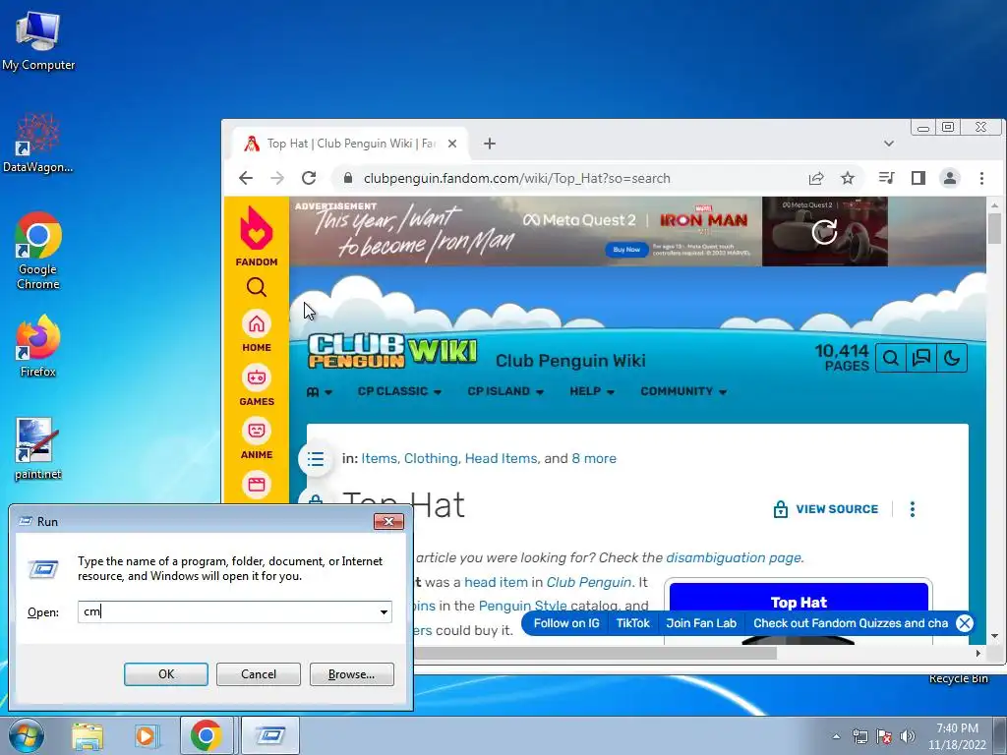
Task: Follow the head item link
Action: tap(496, 582)
